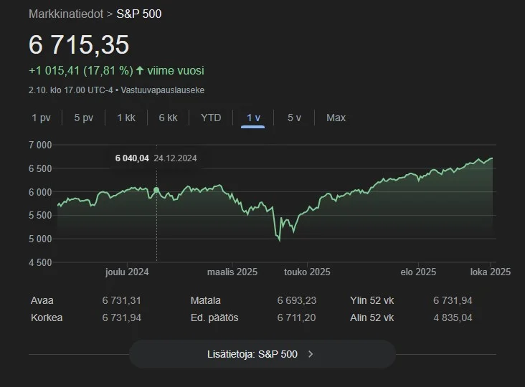Viewport: 525px width, 387px height.
Task: Click the highlighted chart point for 24.12.2024
Action: 156,189
